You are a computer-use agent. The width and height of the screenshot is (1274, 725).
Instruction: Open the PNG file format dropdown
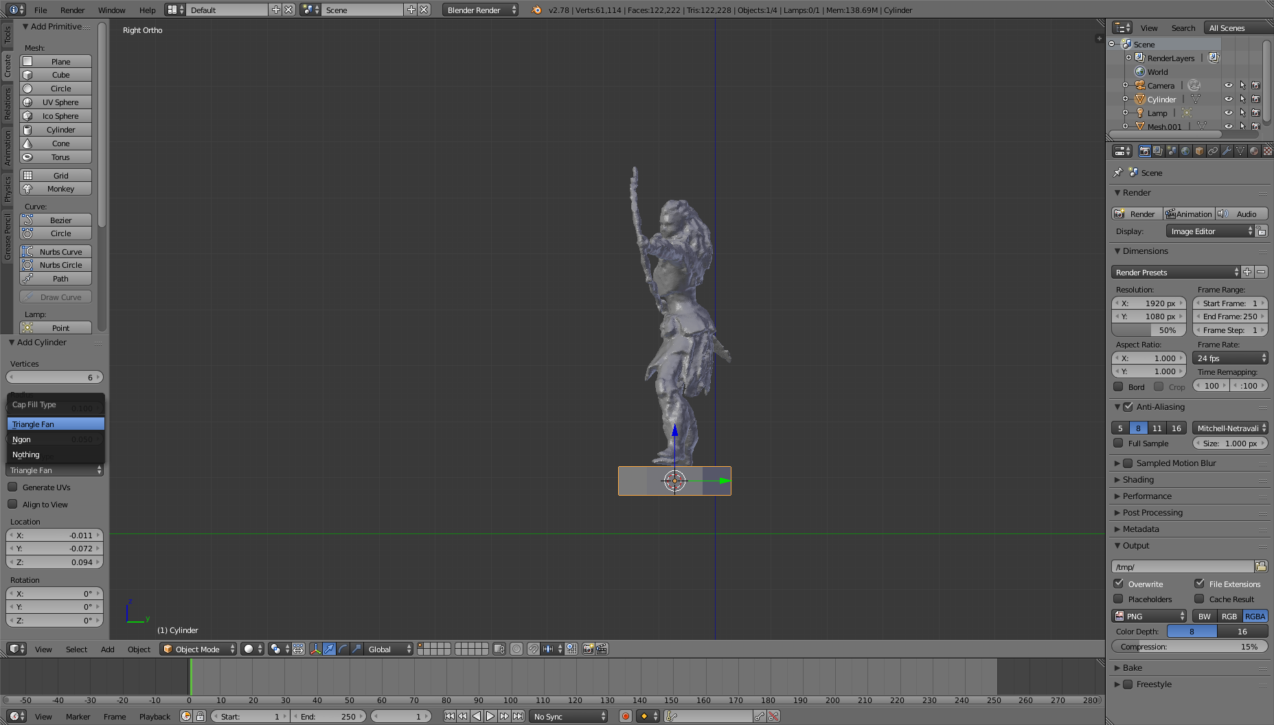click(1149, 616)
